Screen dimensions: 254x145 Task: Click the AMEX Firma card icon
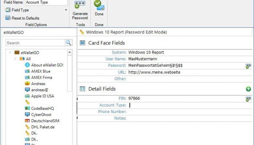27,77
